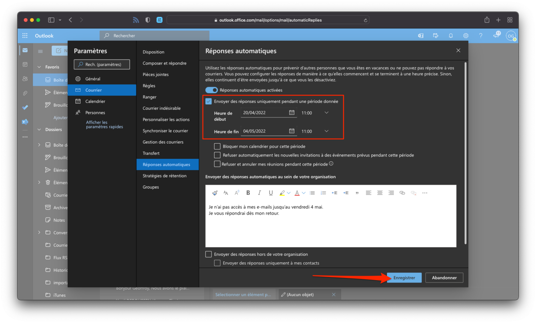
Task: Align text right
Action: point(391,193)
